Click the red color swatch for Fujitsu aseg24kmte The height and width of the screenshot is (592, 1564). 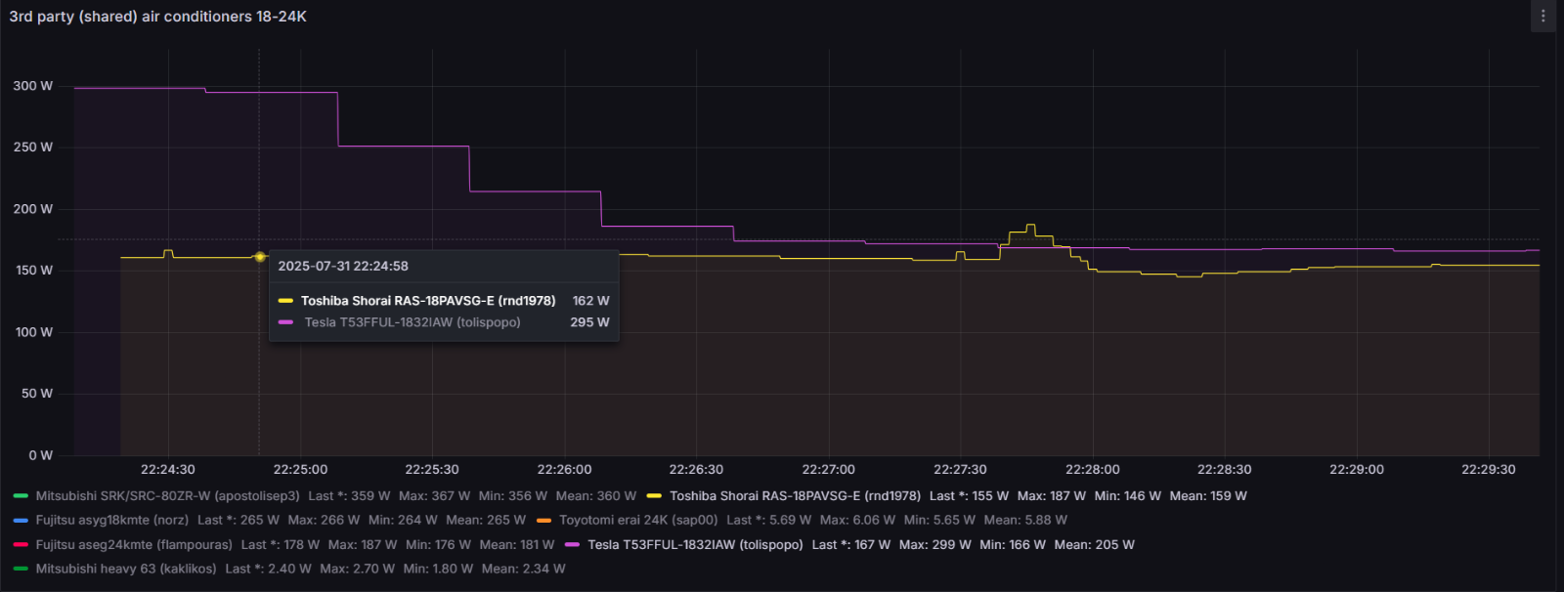(x=21, y=545)
